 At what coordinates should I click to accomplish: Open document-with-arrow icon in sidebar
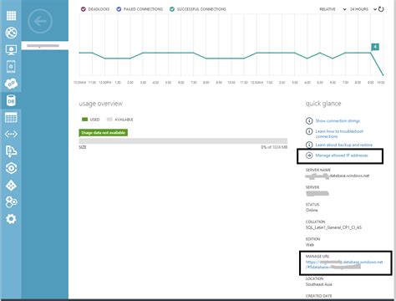[11, 151]
